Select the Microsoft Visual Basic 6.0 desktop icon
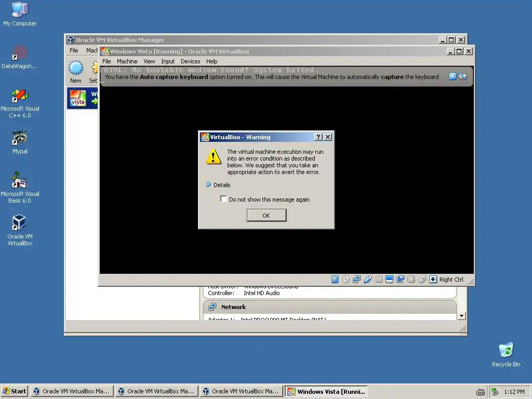The width and height of the screenshot is (532, 399). click(x=20, y=188)
